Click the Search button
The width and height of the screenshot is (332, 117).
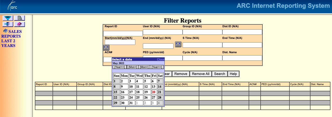(x=220, y=74)
